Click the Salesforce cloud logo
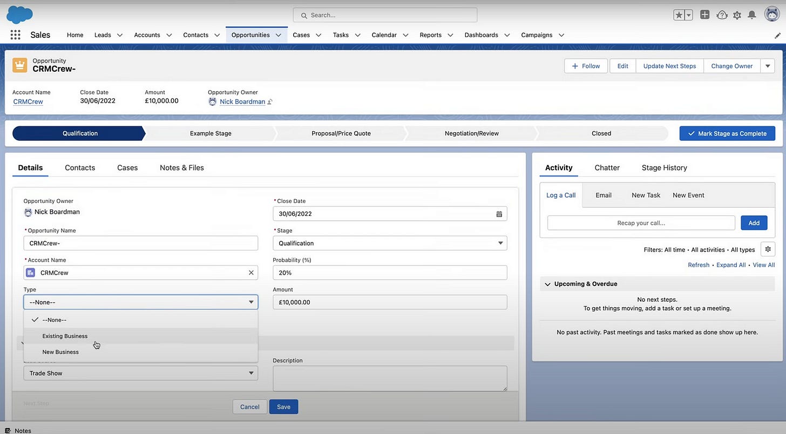 [x=19, y=15]
